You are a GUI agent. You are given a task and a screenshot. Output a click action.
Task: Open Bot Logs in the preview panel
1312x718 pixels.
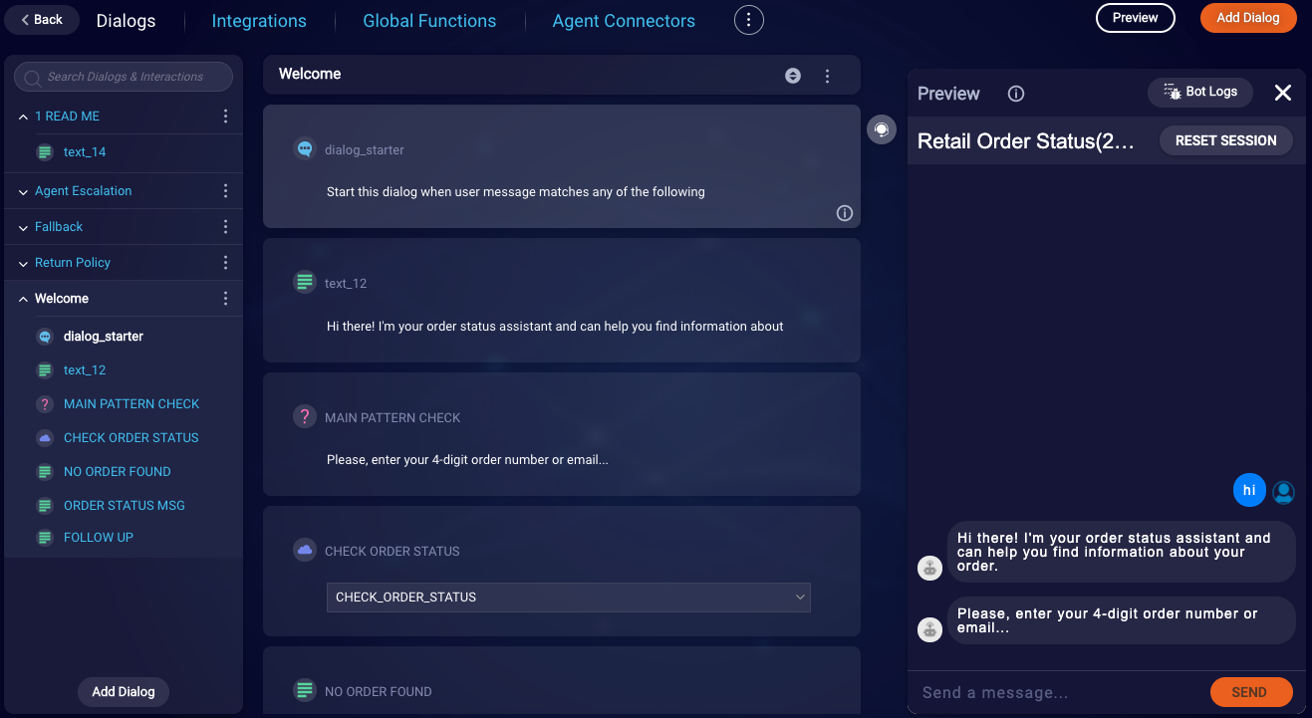(x=1201, y=92)
